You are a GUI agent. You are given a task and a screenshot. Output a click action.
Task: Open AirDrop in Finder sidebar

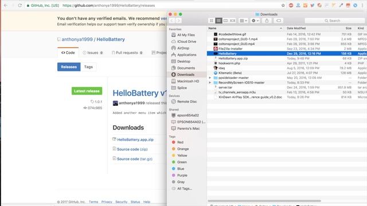click(x=183, y=48)
